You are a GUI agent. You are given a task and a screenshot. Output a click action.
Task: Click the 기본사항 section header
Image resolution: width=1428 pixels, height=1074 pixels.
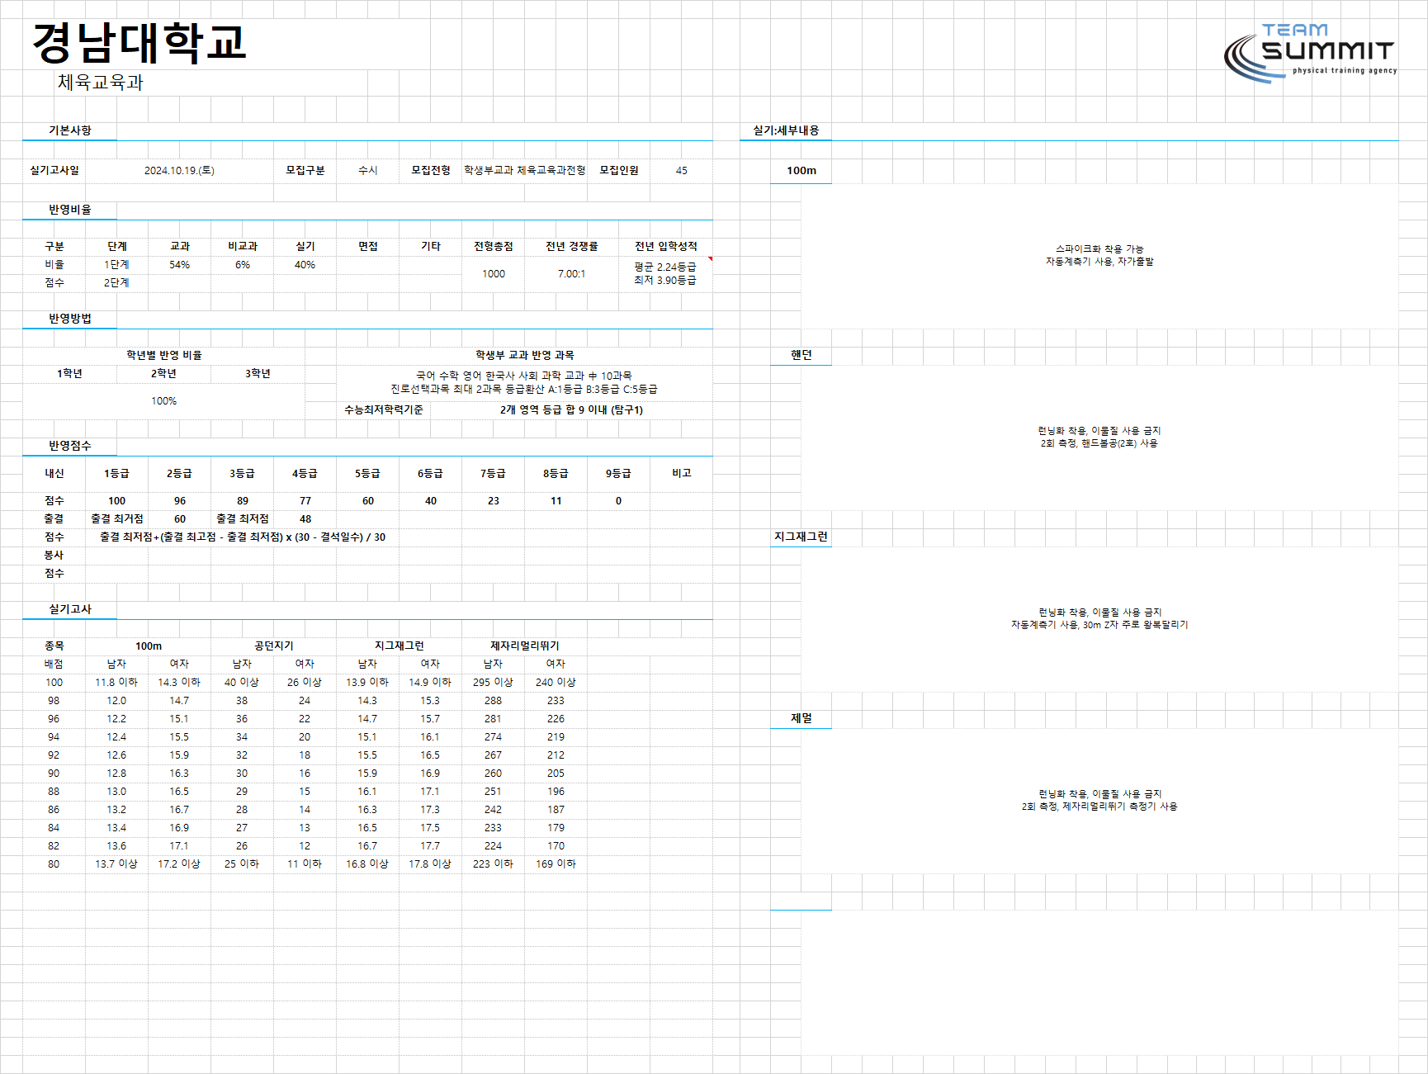coord(70,130)
